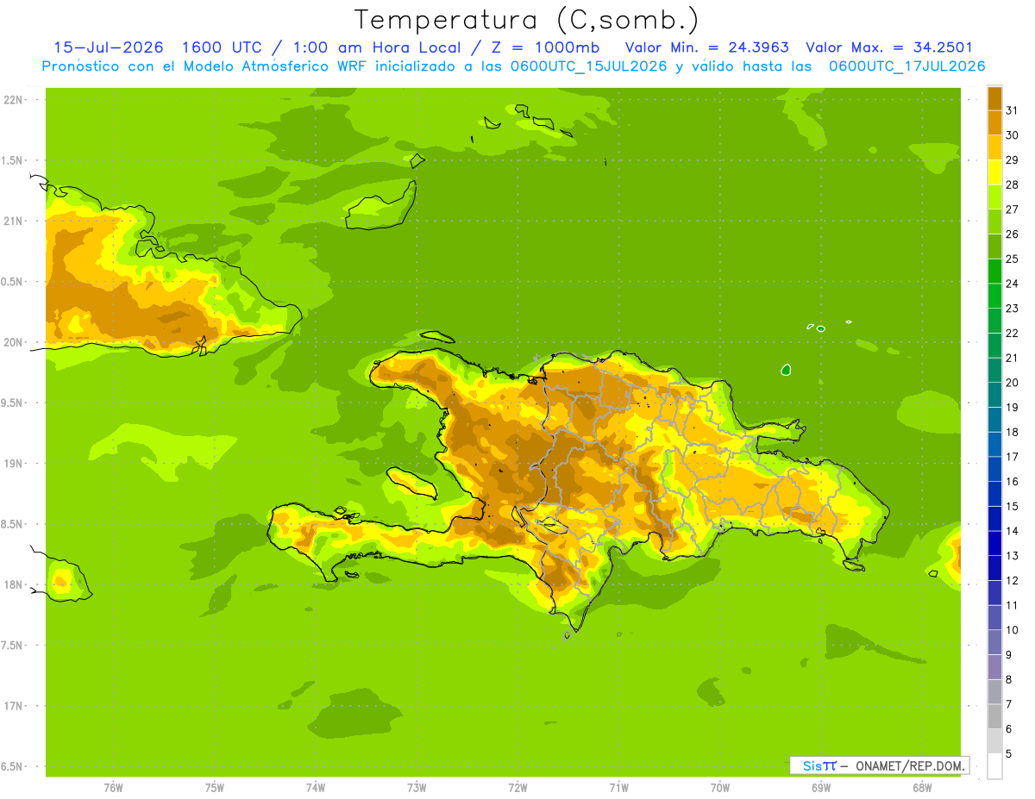Click the legend value '10'
Image resolution: width=1035 pixels, height=799 pixels.
pos(1013,630)
